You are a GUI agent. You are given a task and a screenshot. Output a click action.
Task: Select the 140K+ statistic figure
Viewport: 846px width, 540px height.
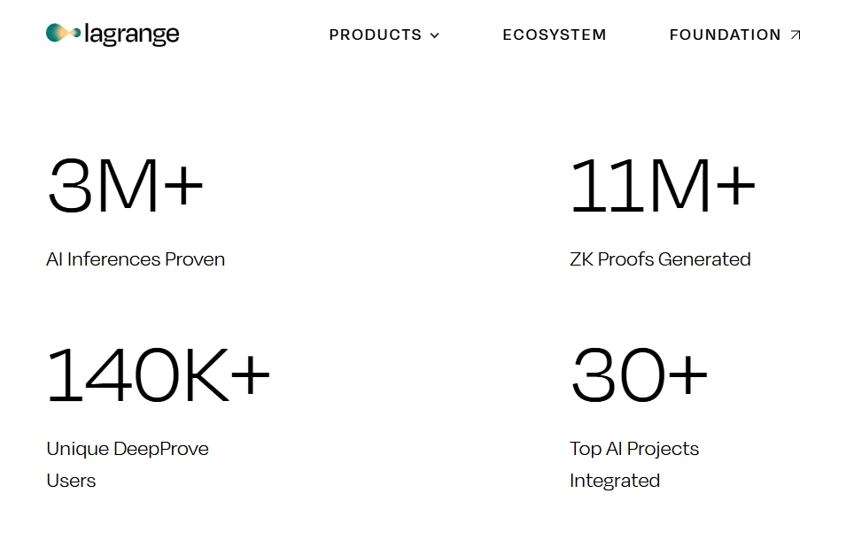[x=158, y=375]
